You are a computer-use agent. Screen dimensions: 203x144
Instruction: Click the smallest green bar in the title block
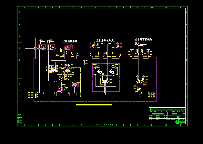pyautogui.click(x=178, y=117)
